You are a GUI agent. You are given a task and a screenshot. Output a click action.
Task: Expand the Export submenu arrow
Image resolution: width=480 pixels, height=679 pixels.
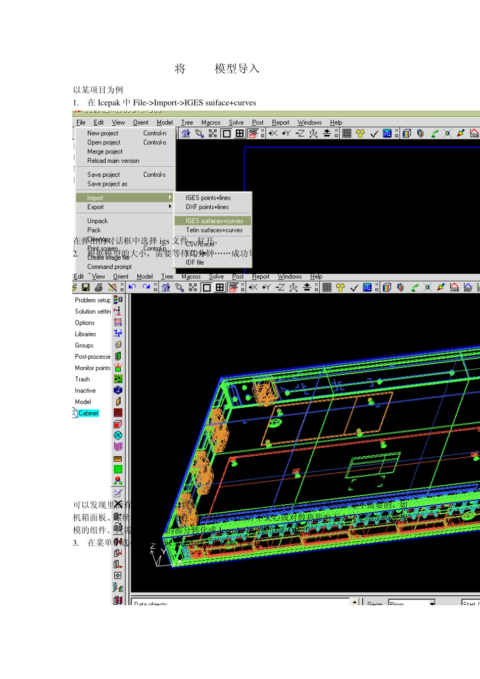click(170, 207)
